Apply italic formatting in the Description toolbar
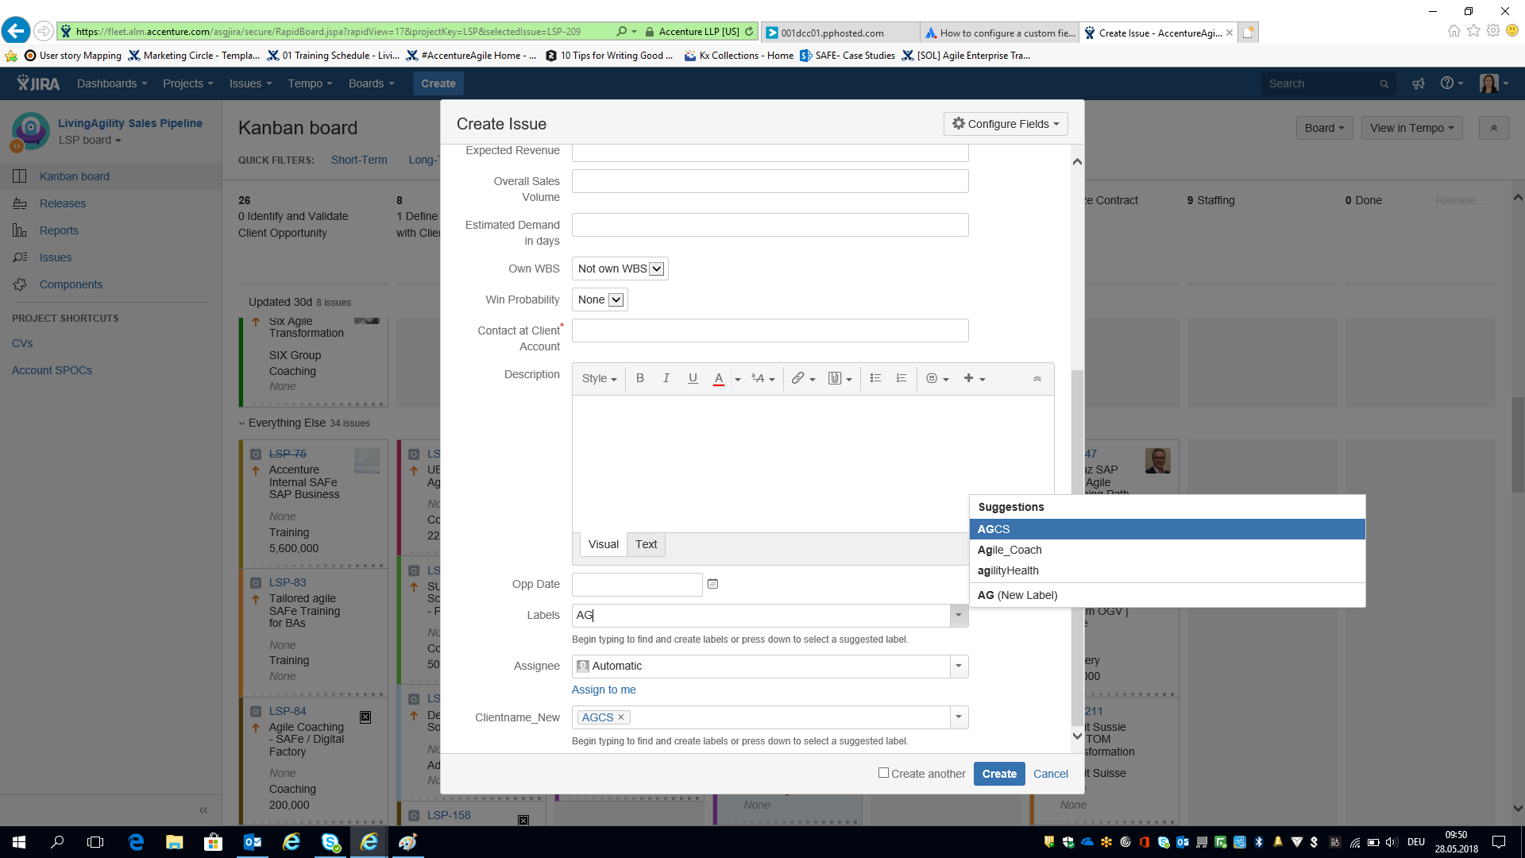The height and width of the screenshot is (858, 1525). point(666,379)
